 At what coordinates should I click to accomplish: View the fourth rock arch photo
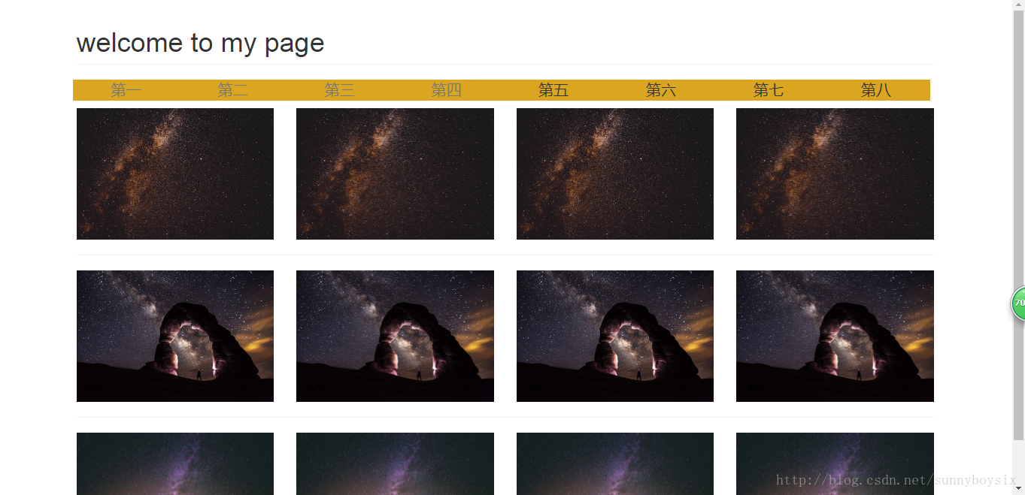(x=835, y=336)
